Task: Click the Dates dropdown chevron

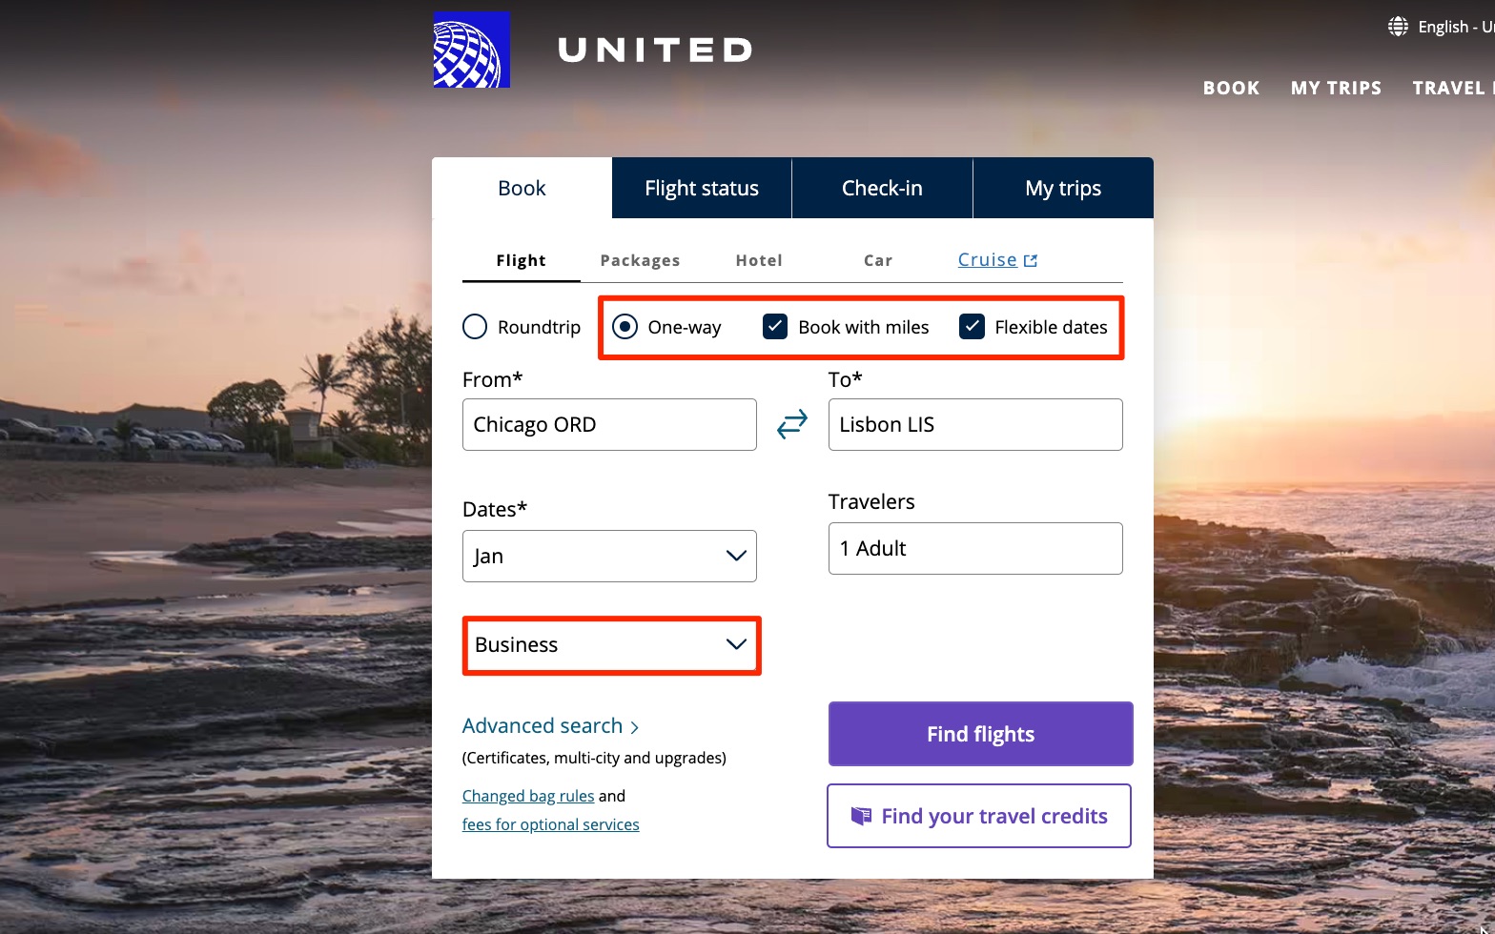Action: pyautogui.click(x=735, y=556)
